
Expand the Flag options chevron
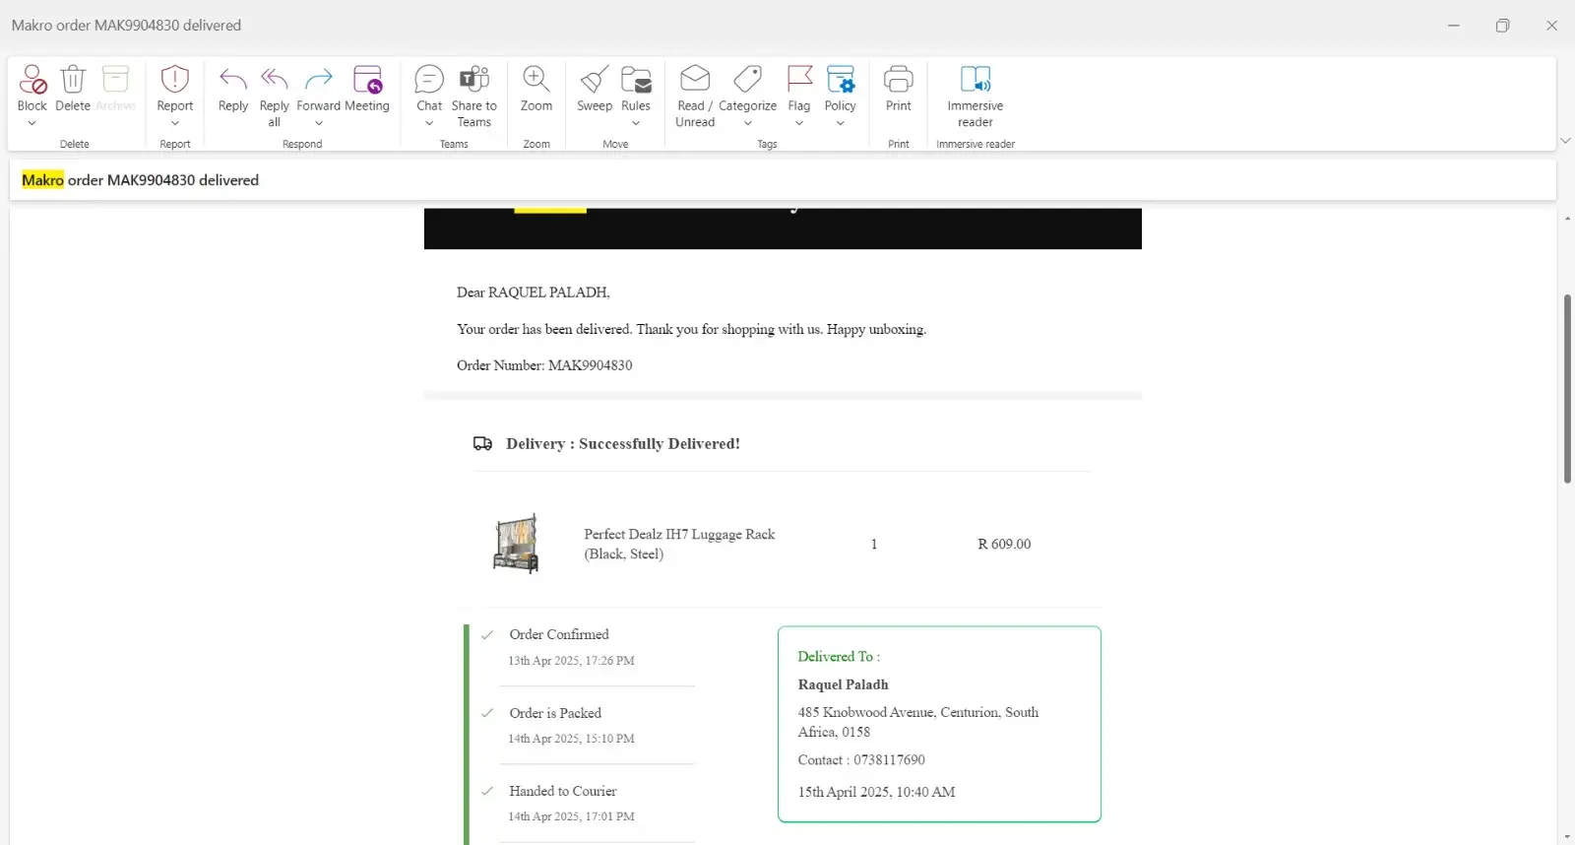(x=799, y=123)
